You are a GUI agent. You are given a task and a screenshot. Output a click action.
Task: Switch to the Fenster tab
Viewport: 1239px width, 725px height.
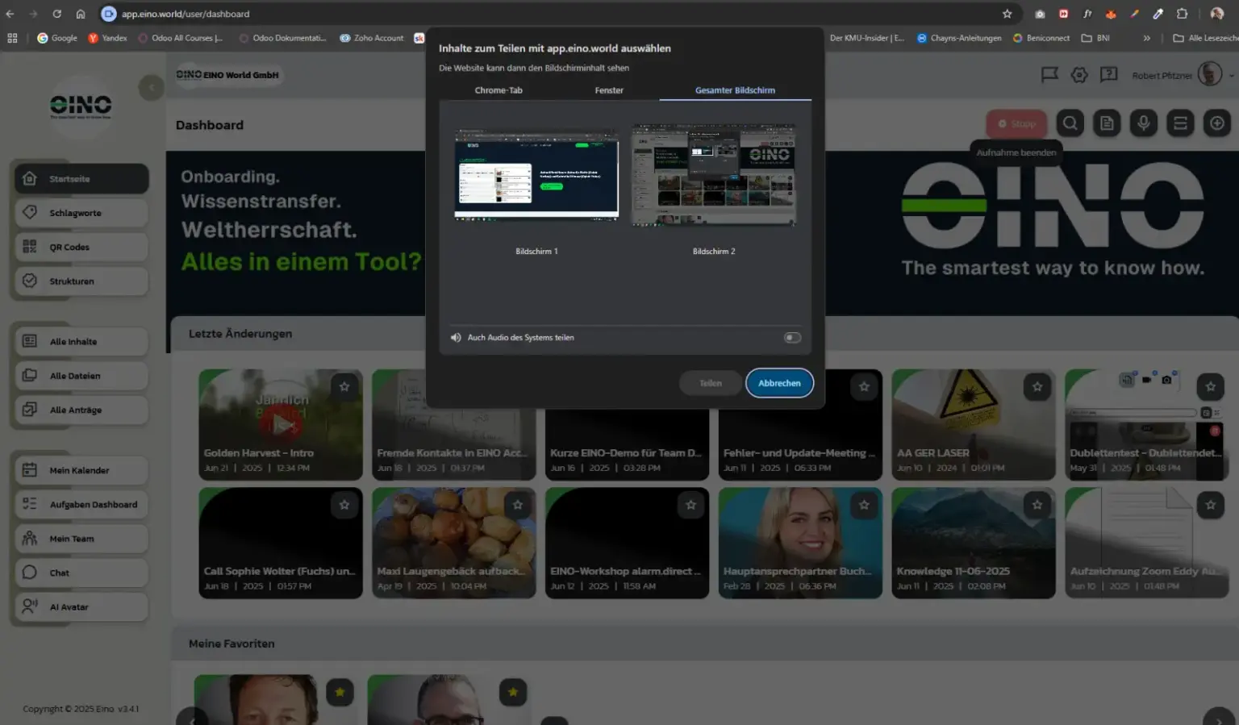(x=609, y=90)
